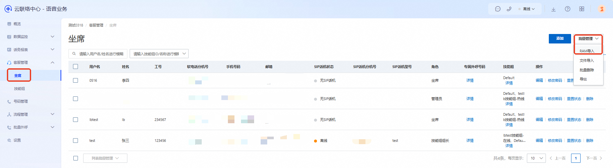Check the checkbox for the 管理员 row
613x168 pixels.
pyautogui.click(x=76, y=99)
